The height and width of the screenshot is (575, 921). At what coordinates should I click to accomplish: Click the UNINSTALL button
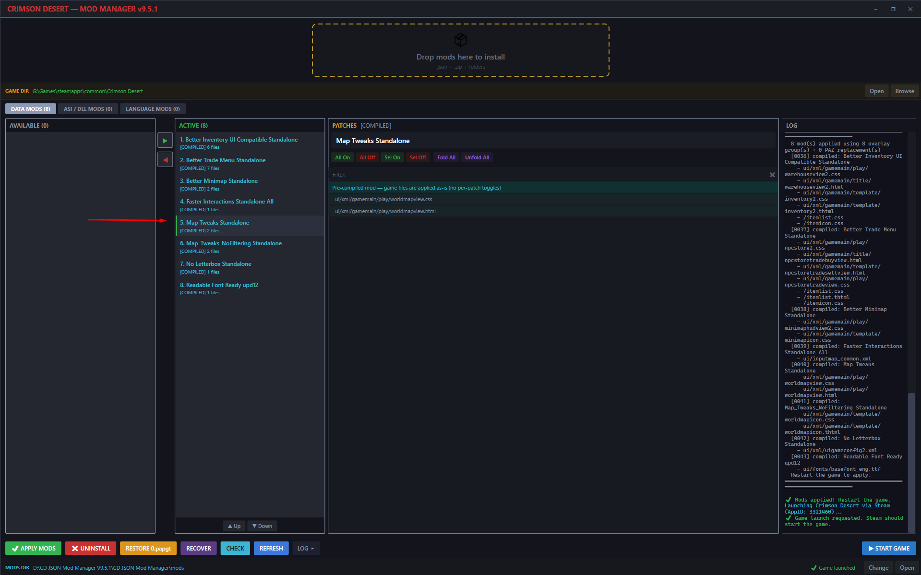click(x=91, y=548)
